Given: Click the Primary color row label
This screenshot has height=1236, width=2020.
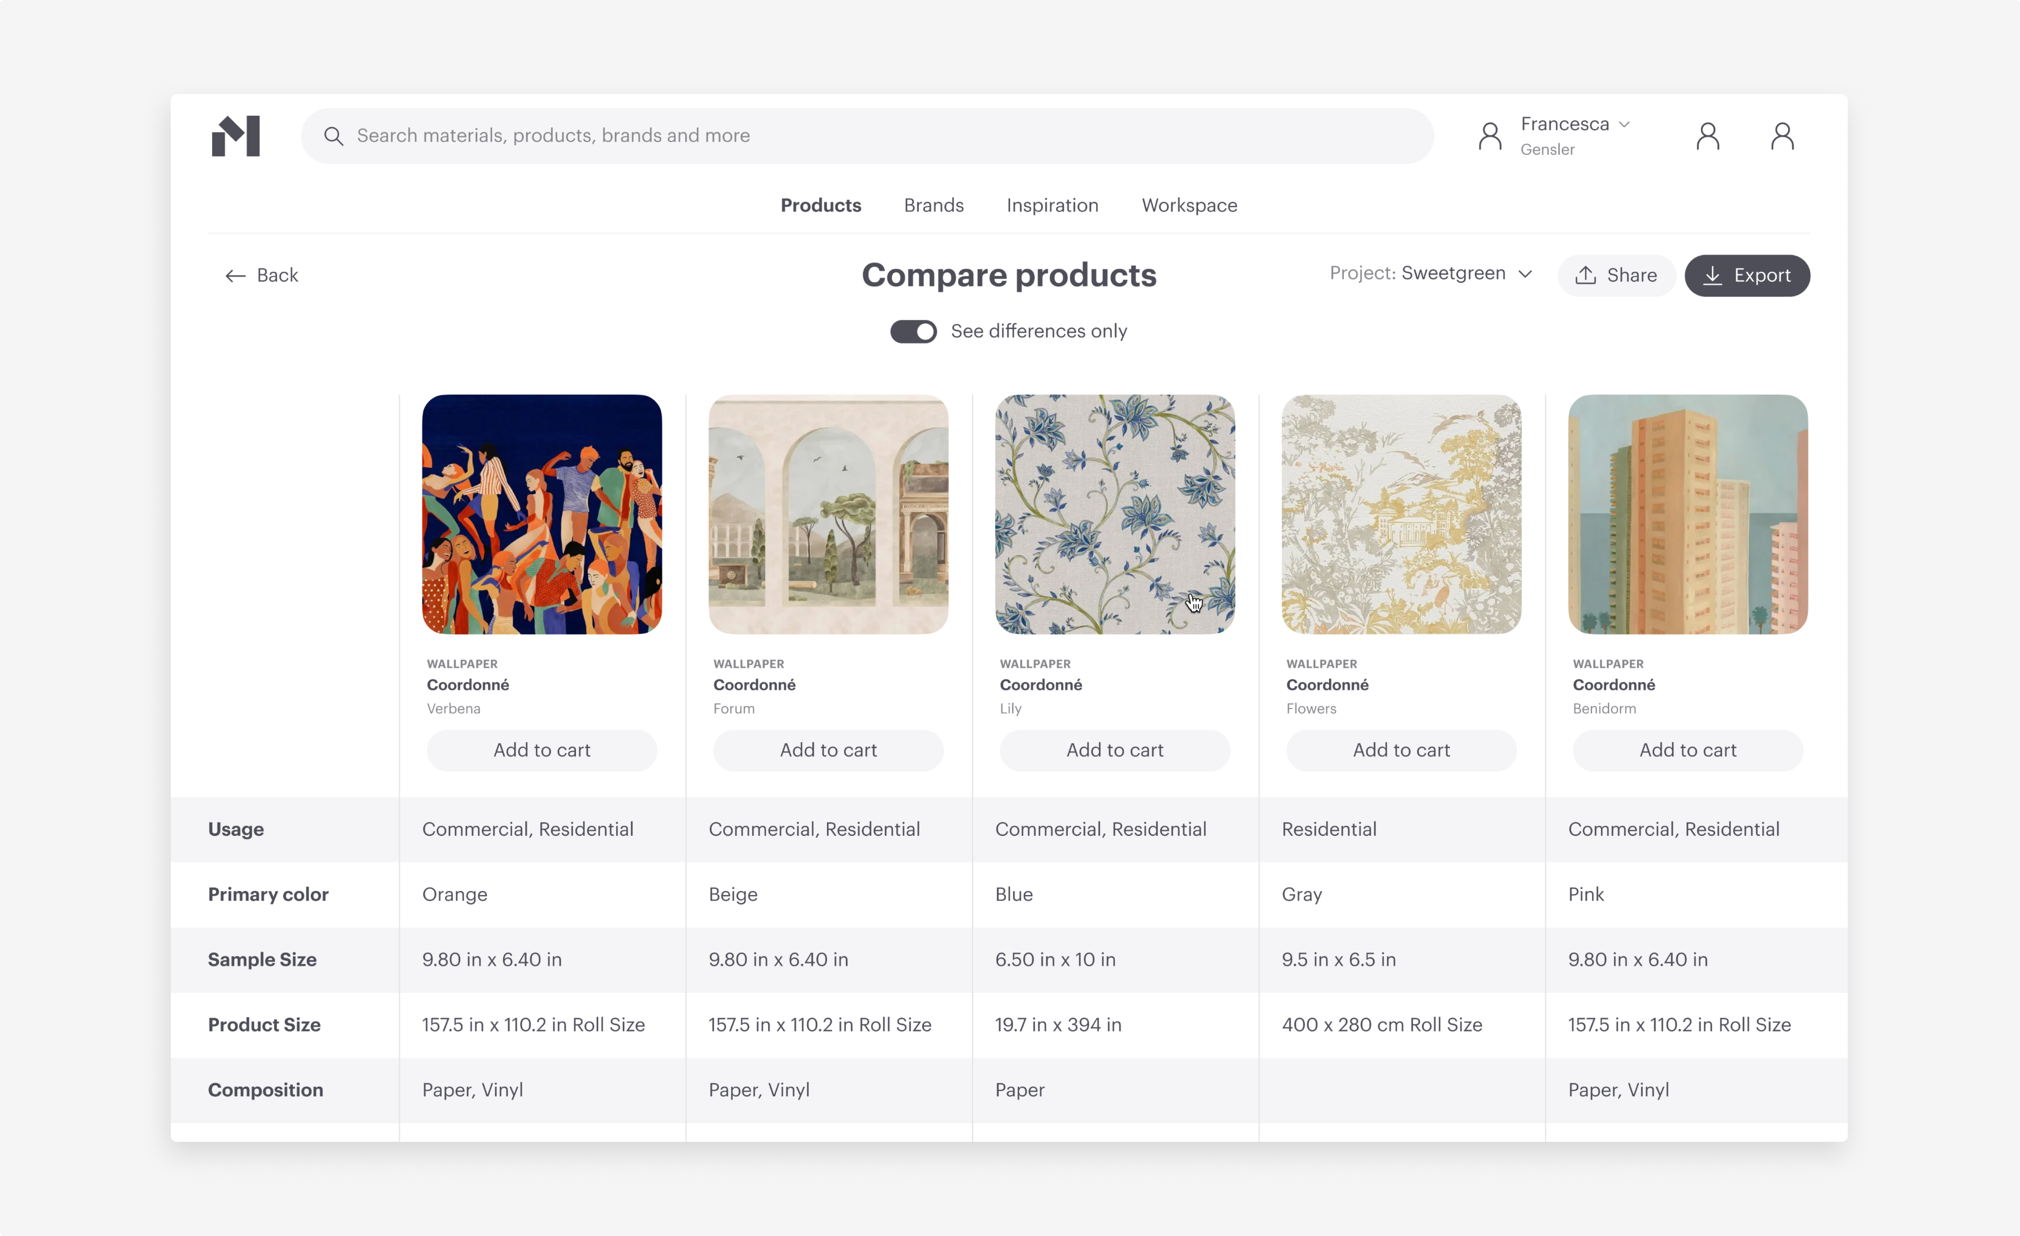Looking at the screenshot, I should pos(268,894).
